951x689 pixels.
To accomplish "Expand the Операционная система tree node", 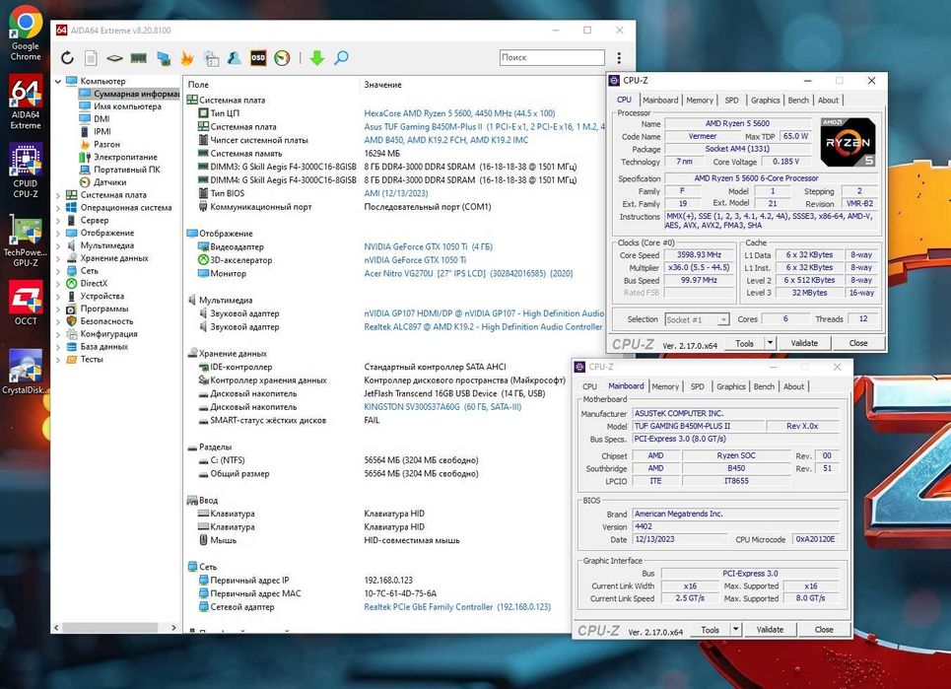I will [59, 207].
